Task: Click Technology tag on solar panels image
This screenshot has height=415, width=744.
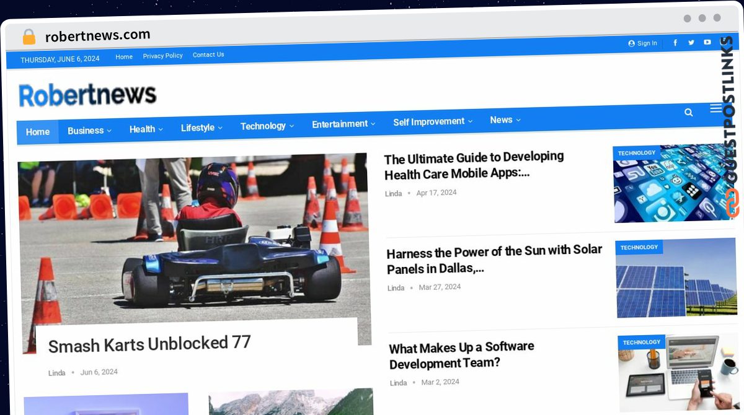Action: (639, 247)
